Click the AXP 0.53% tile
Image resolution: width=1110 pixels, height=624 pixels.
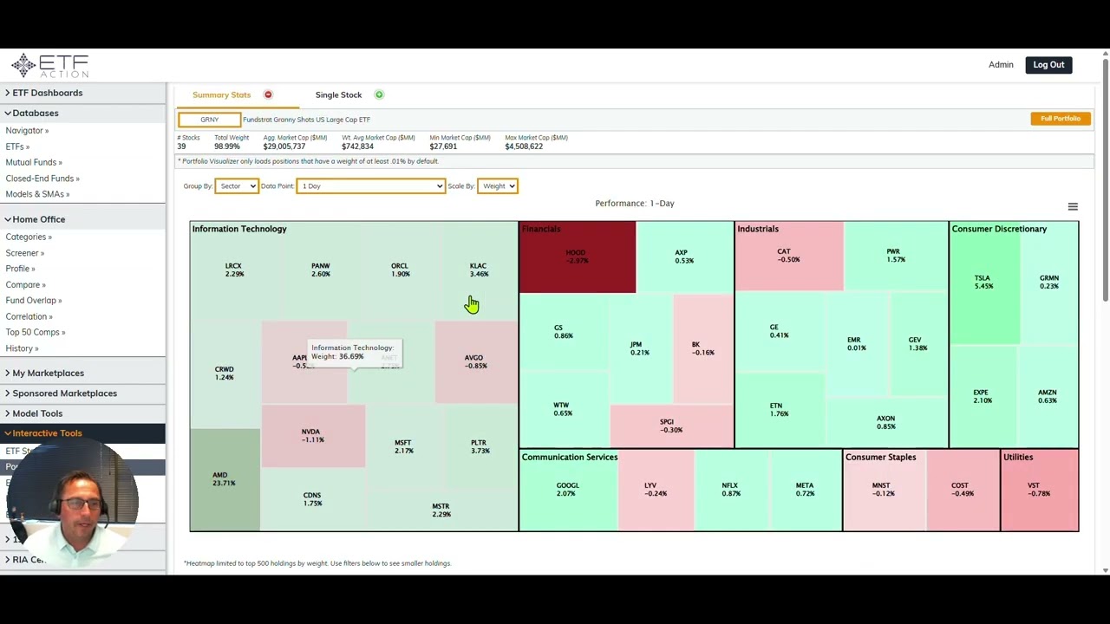pos(684,257)
